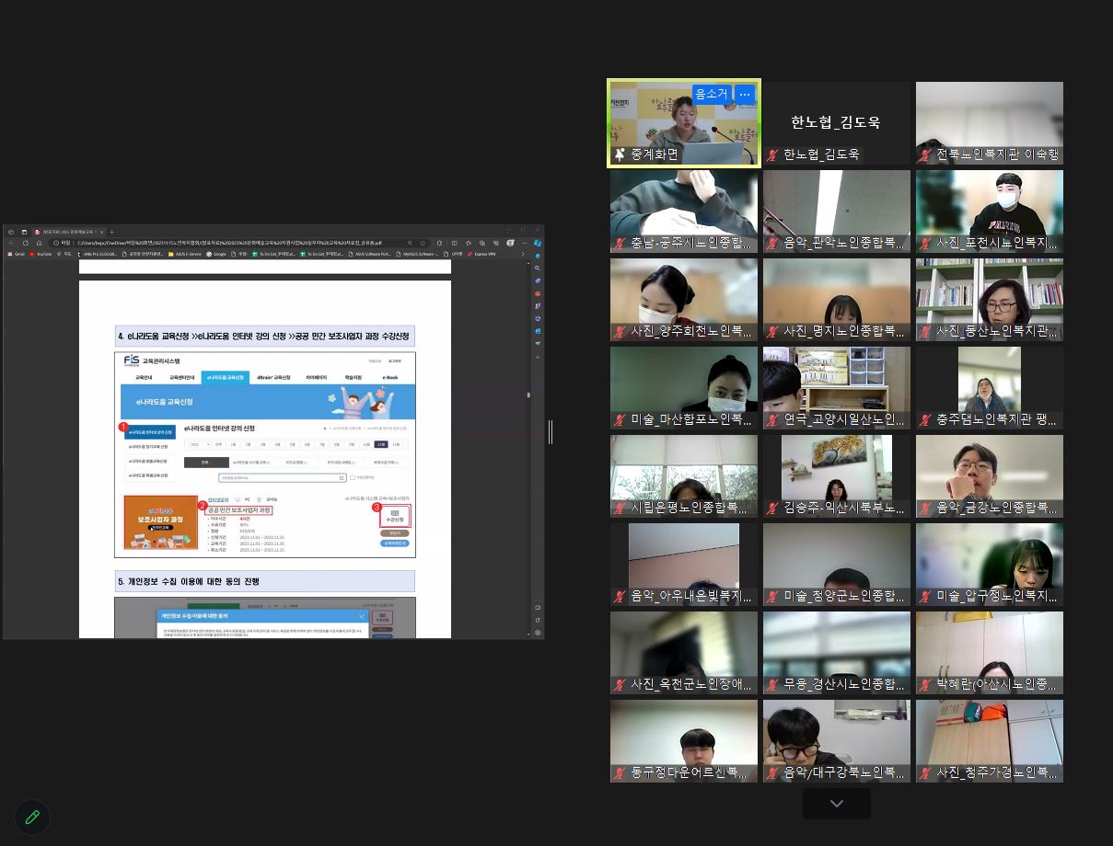Select 김승주-익산시북부노 video tile
Screen dimensions: 1113x846
click(x=837, y=476)
